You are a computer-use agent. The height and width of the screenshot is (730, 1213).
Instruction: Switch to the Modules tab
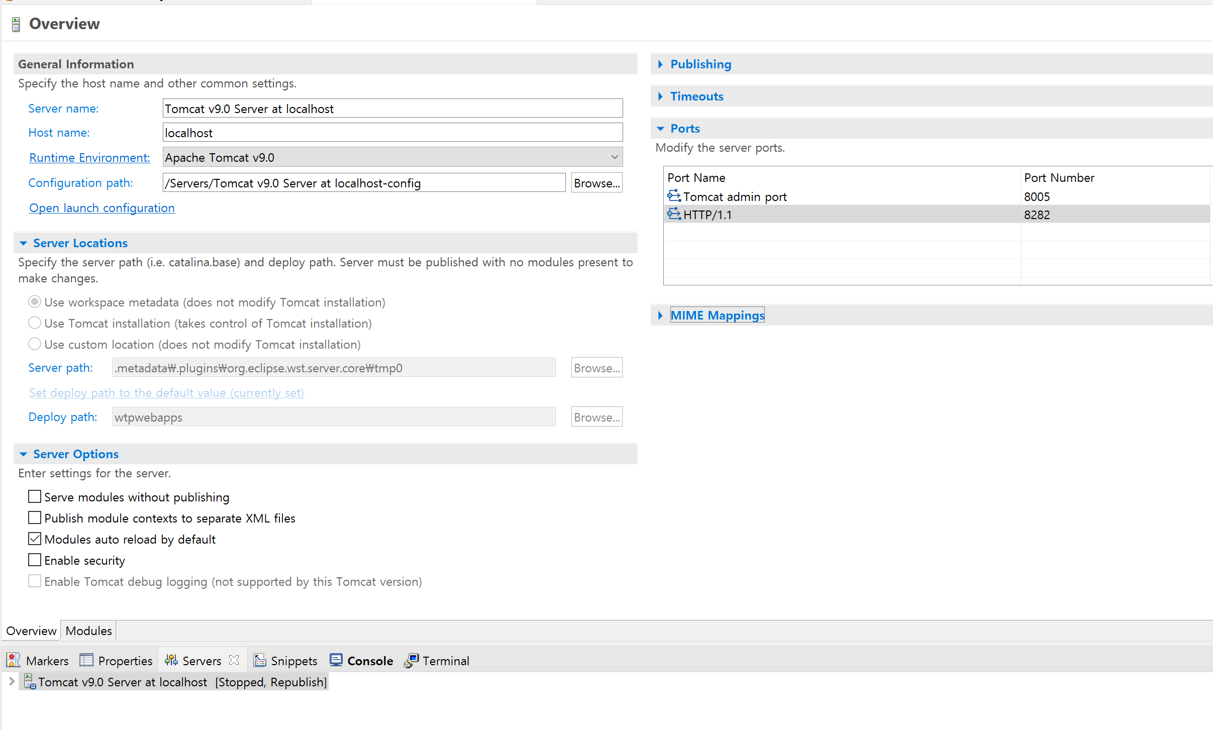[88, 631]
